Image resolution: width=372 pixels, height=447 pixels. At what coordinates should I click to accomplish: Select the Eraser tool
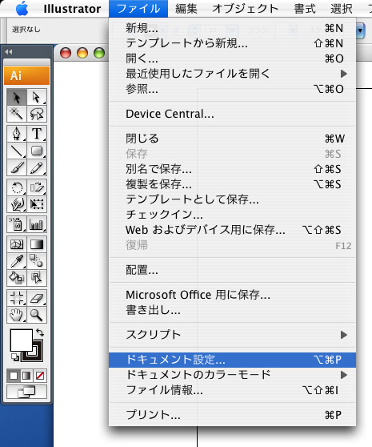point(37,298)
